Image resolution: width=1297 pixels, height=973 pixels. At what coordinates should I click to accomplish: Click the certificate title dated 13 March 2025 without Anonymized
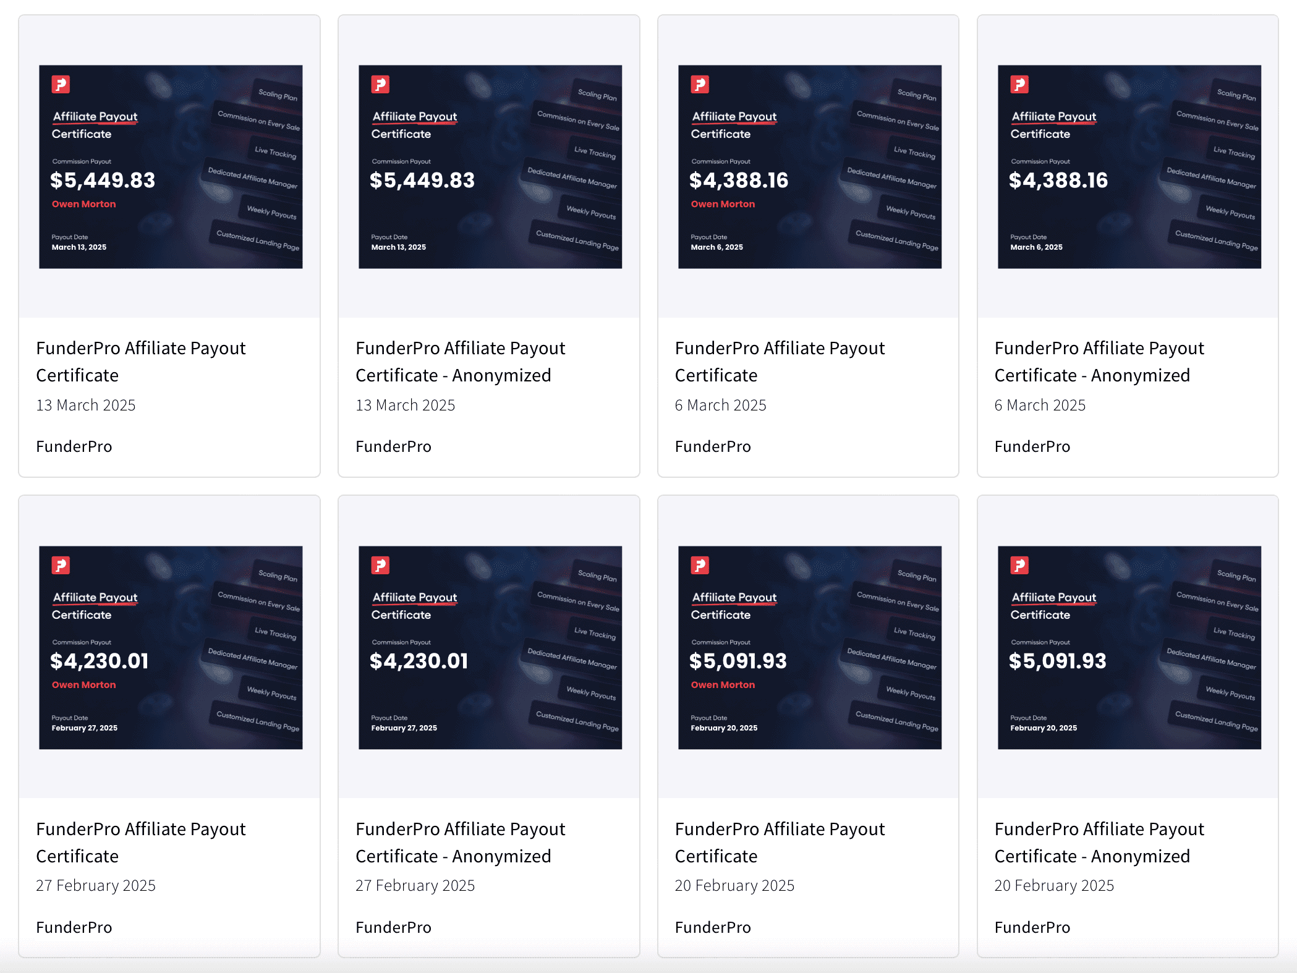tap(141, 362)
